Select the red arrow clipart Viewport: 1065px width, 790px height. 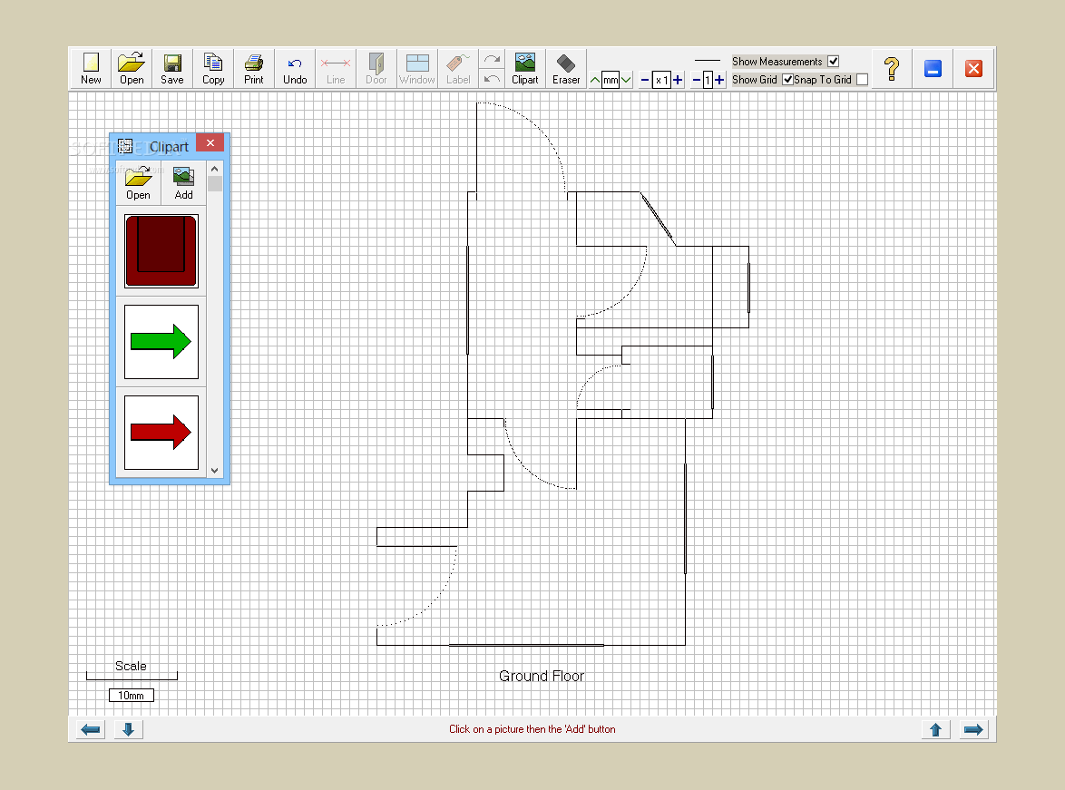[161, 433]
